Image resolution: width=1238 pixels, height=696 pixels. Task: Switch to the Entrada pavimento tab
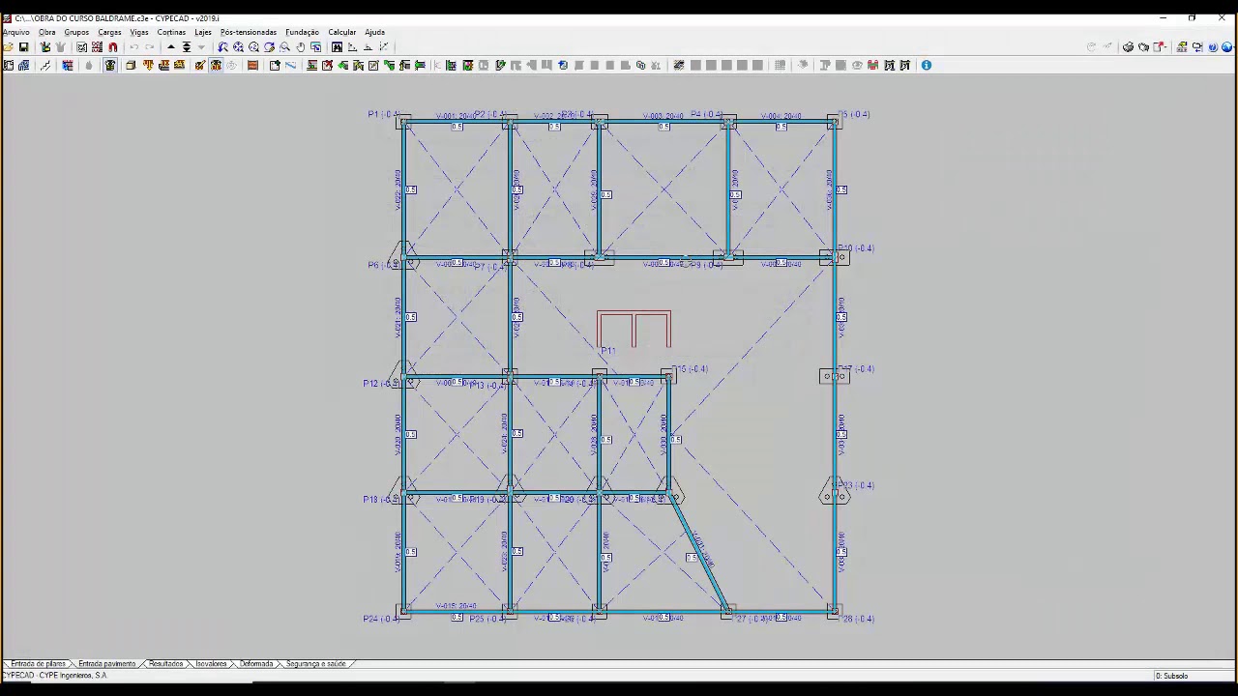coord(106,664)
